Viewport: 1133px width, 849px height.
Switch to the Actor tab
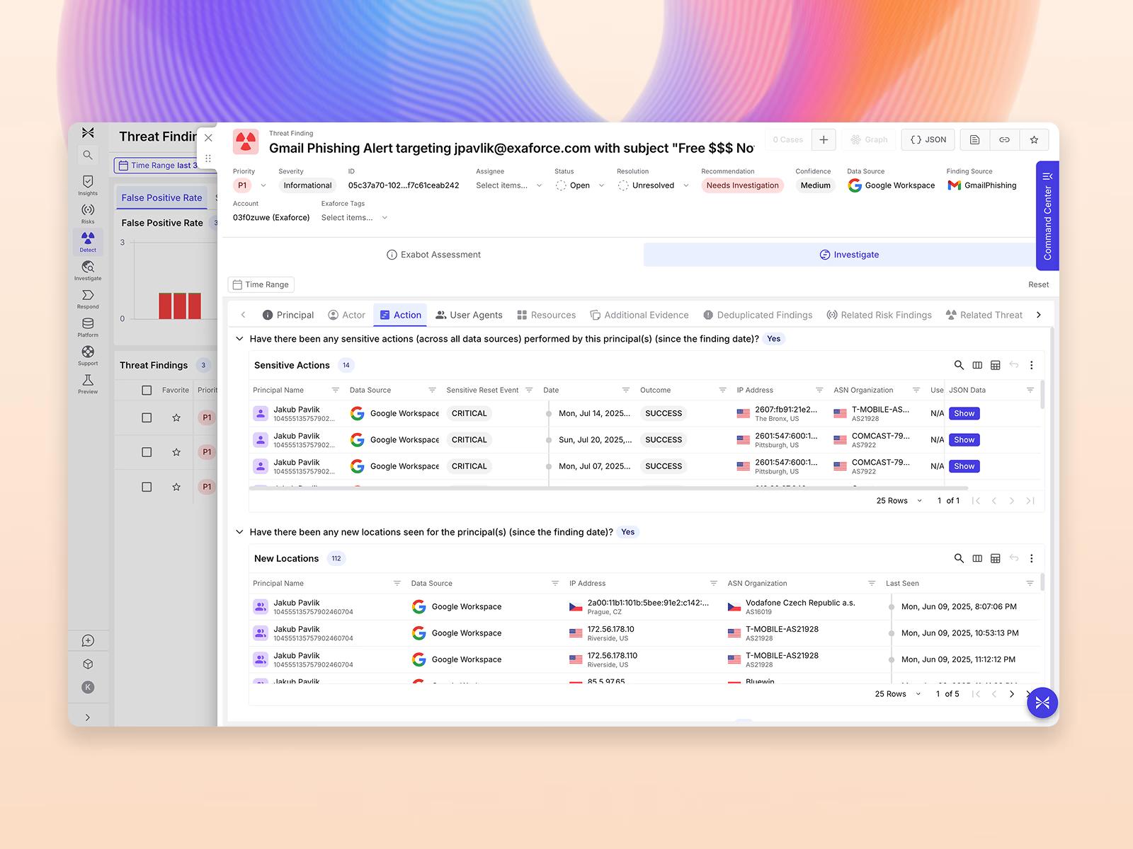click(347, 315)
